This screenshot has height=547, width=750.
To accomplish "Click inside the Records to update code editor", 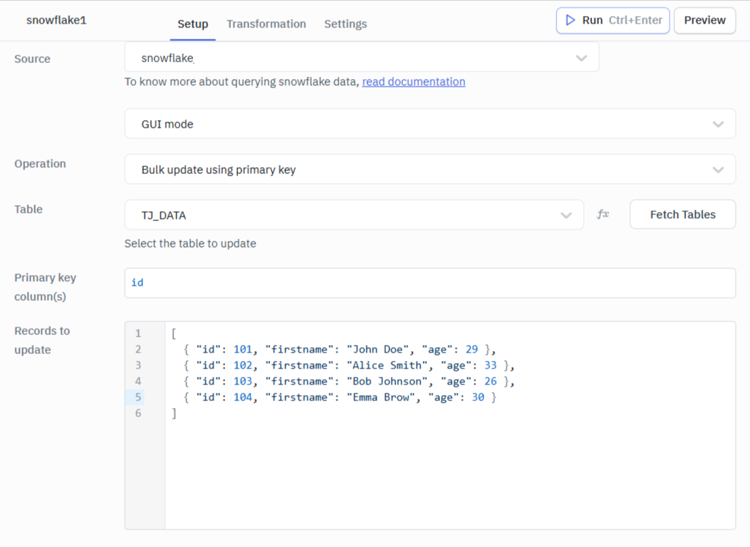I will click(430, 425).
